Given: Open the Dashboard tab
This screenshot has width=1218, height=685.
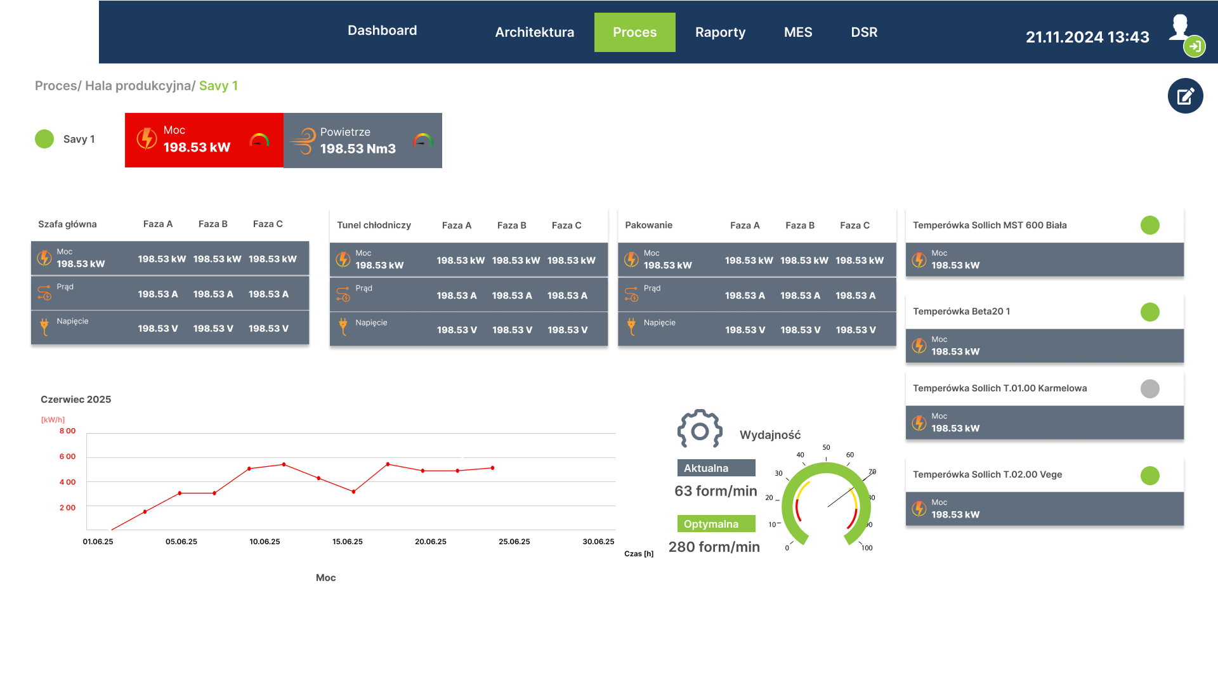Looking at the screenshot, I should point(382,30).
